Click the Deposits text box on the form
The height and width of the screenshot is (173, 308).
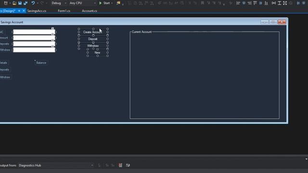coord(34,44)
